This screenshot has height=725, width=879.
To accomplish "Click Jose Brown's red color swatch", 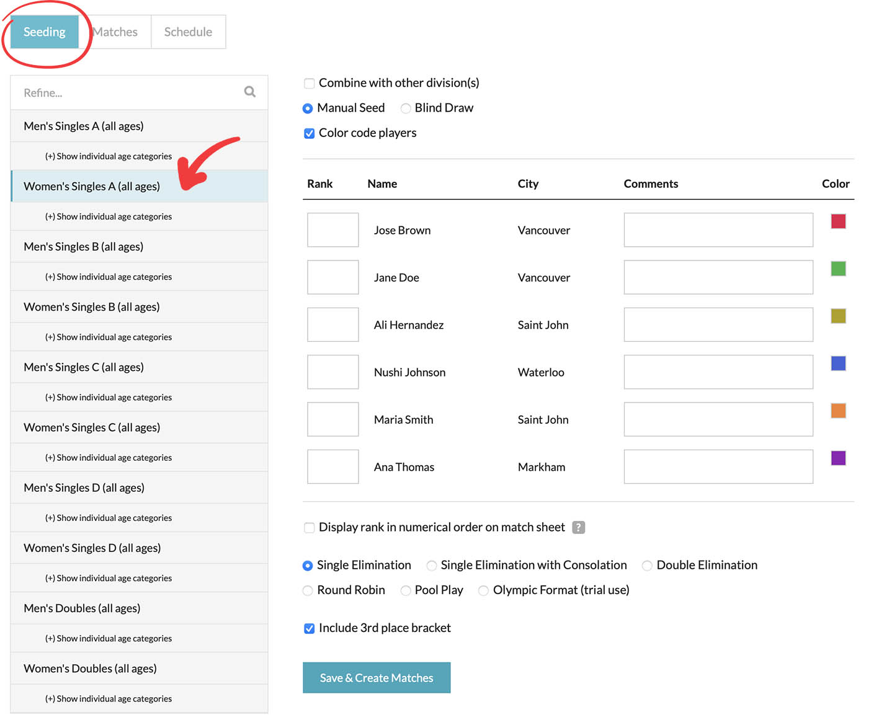I will pos(838,221).
